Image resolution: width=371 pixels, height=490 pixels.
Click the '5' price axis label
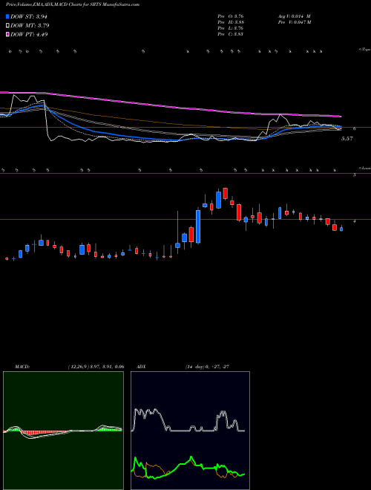[355, 175]
